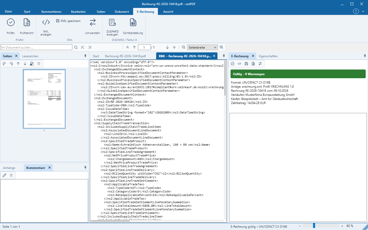Close the XML document tab
The width and height of the screenshot is (368, 230).
pos(214,56)
